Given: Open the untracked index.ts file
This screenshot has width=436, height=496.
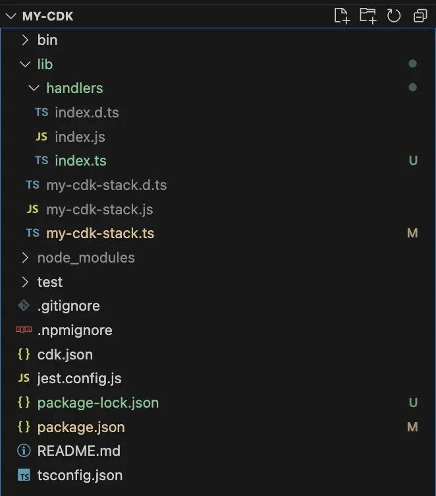Looking at the screenshot, I should pos(80,161).
